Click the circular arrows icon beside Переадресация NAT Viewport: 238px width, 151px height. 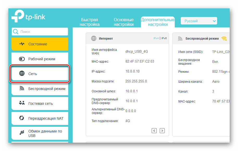[x=22, y=118]
